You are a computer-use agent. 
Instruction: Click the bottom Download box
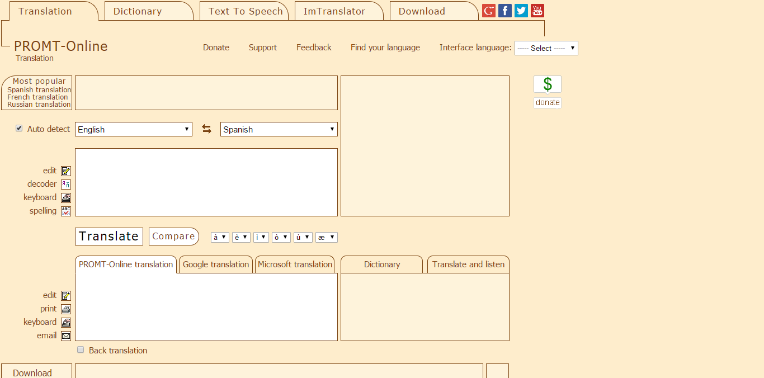pos(36,371)
